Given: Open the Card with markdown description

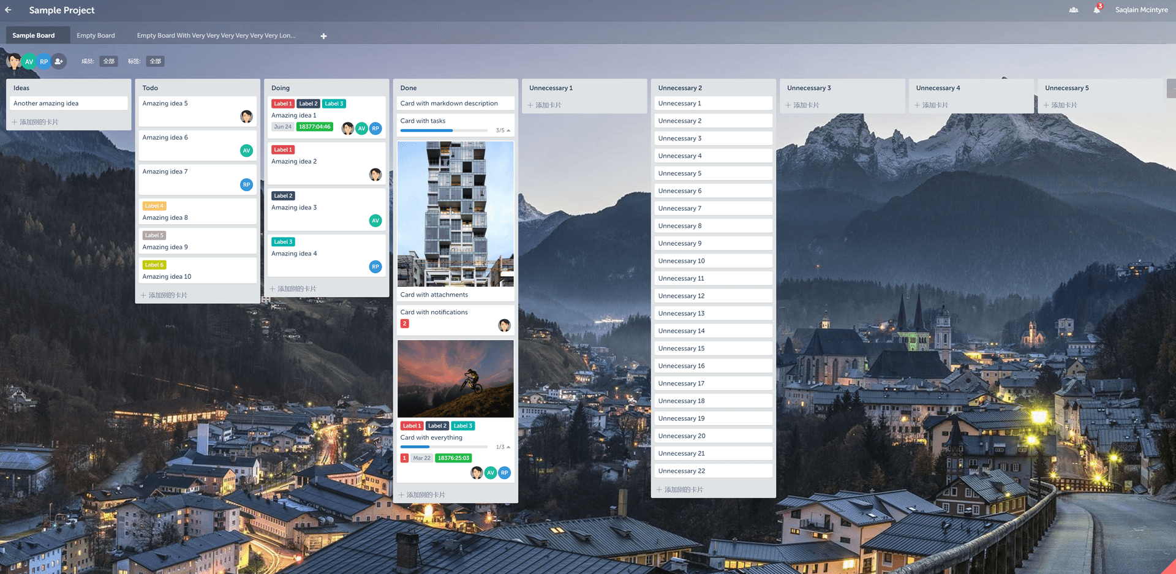Looking at the screenshot, I should pos(456,104).
